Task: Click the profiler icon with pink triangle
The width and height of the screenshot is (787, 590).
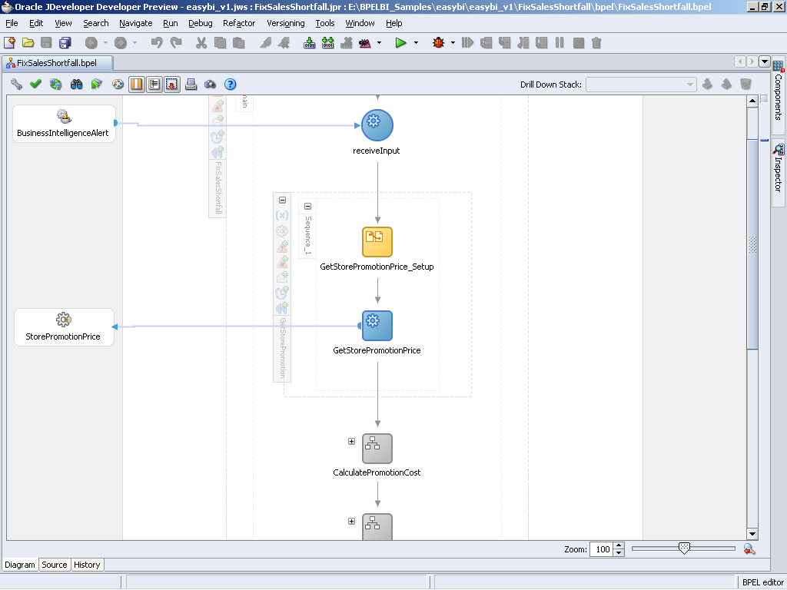Action: coord(365,43)
